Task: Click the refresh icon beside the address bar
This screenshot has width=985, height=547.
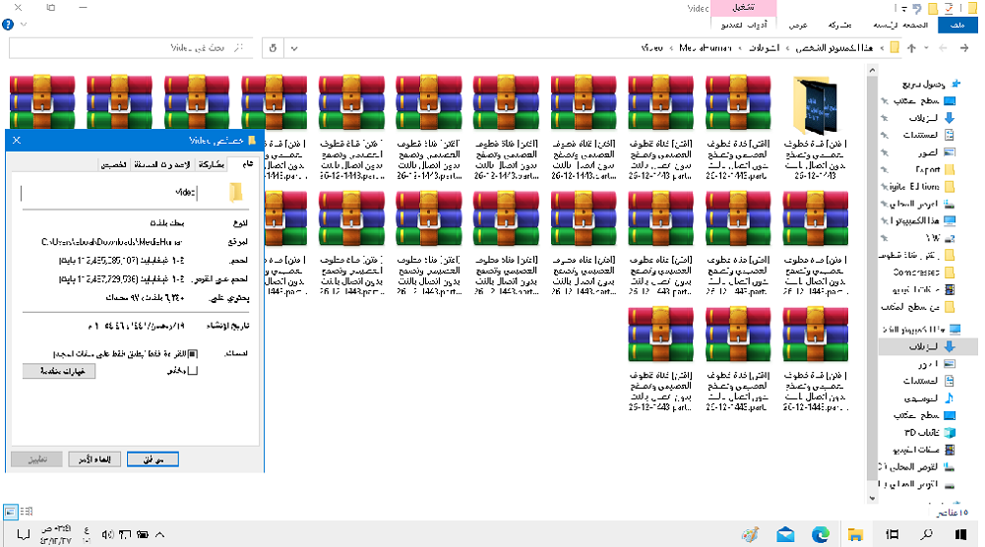Action: click(273, 47)
